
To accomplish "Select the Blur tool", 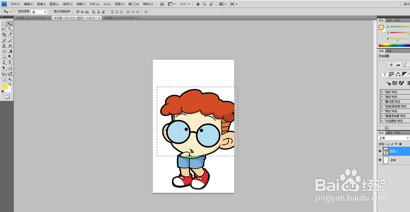I will click(4, 56).
